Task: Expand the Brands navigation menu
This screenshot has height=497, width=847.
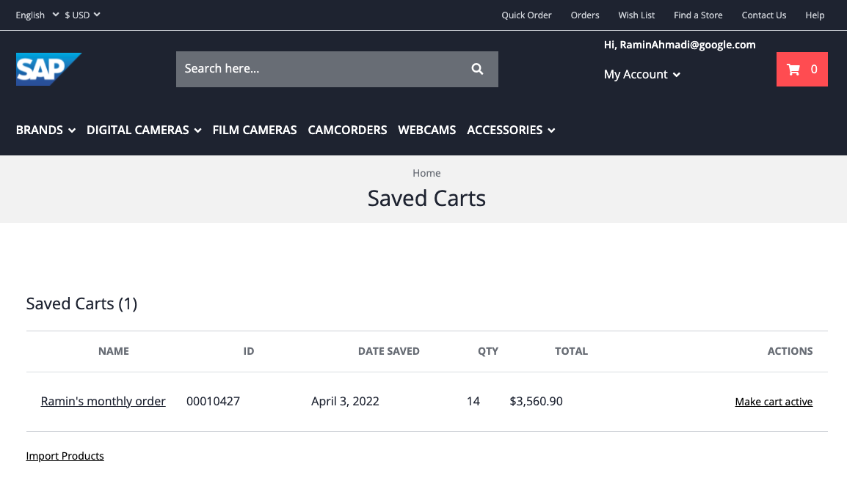Action: (x=46, y=130)
